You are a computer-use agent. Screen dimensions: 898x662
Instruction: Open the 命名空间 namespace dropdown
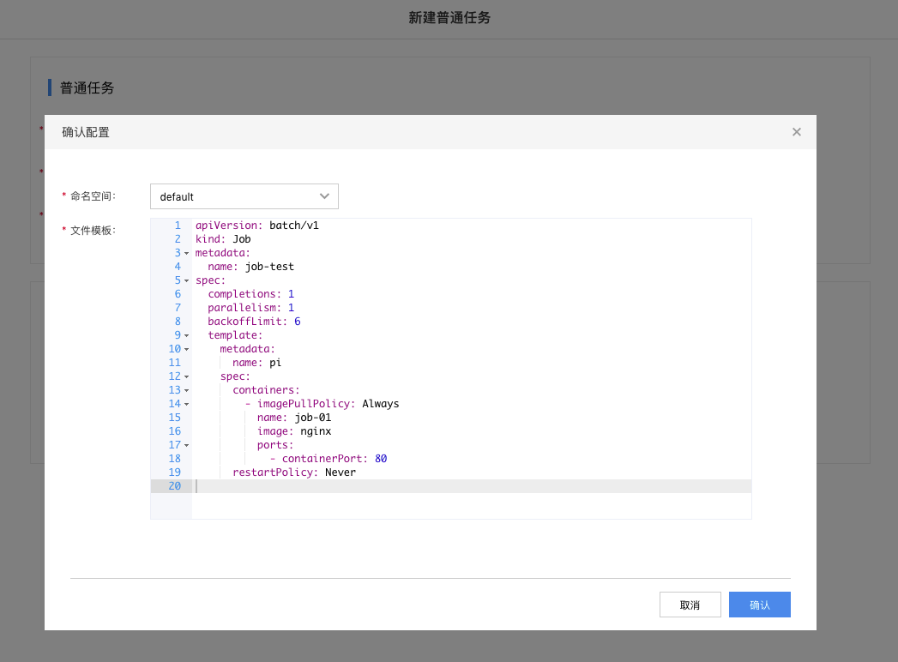coord(244,196)
